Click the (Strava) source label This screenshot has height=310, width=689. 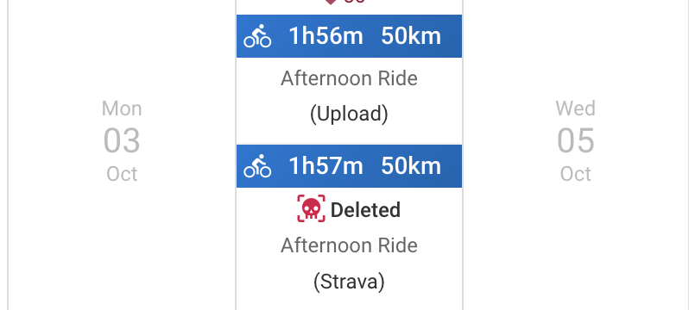point(350,281)
